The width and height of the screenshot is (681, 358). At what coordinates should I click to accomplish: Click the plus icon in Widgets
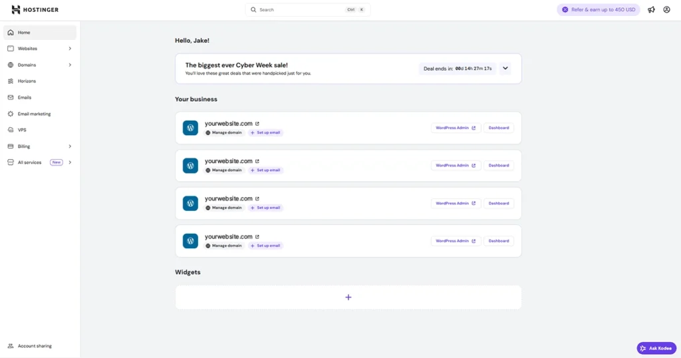tap(348, 297)
